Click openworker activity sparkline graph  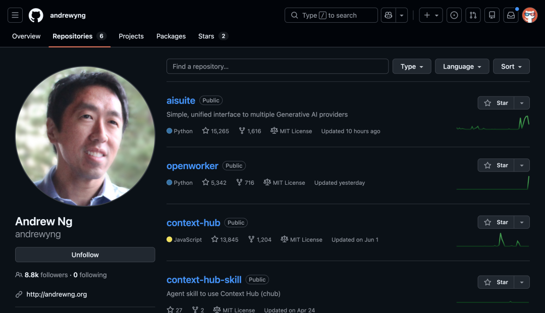click(x=493, y=183)
